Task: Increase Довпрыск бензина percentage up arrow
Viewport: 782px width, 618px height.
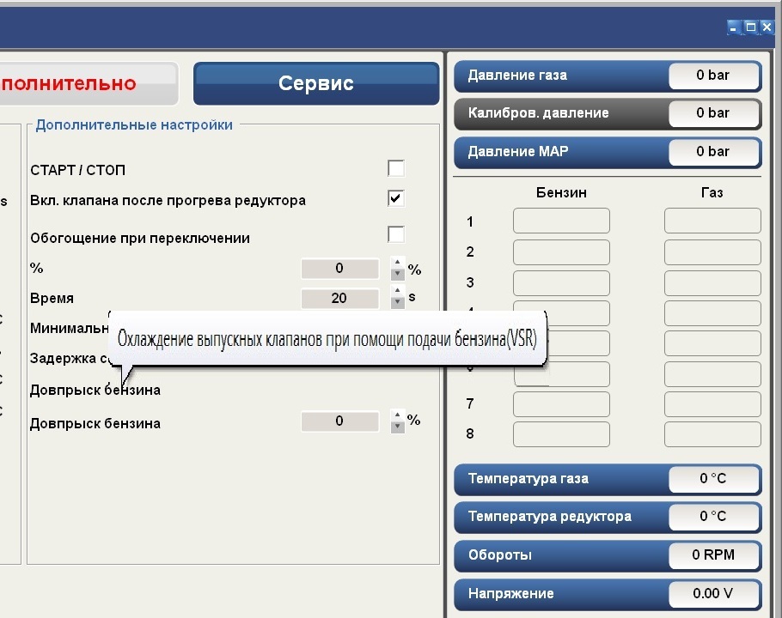Action: [397, 416]
